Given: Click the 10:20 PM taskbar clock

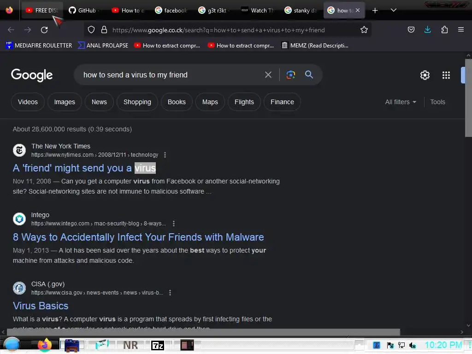Looking at the screenshot, I should tap(443, 345).
